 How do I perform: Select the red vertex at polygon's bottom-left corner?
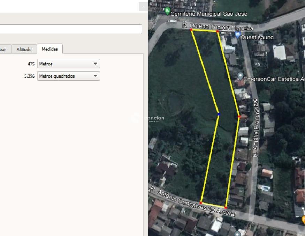click(x=201, y=203)
